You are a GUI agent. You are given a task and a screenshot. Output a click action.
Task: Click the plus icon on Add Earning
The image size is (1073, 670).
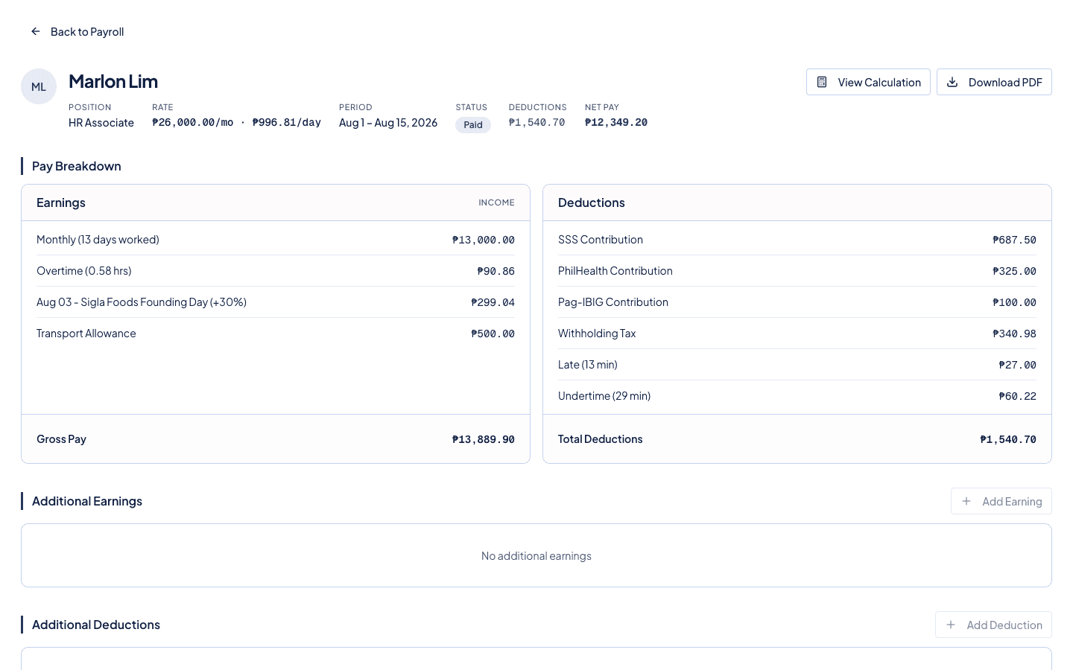966,501
